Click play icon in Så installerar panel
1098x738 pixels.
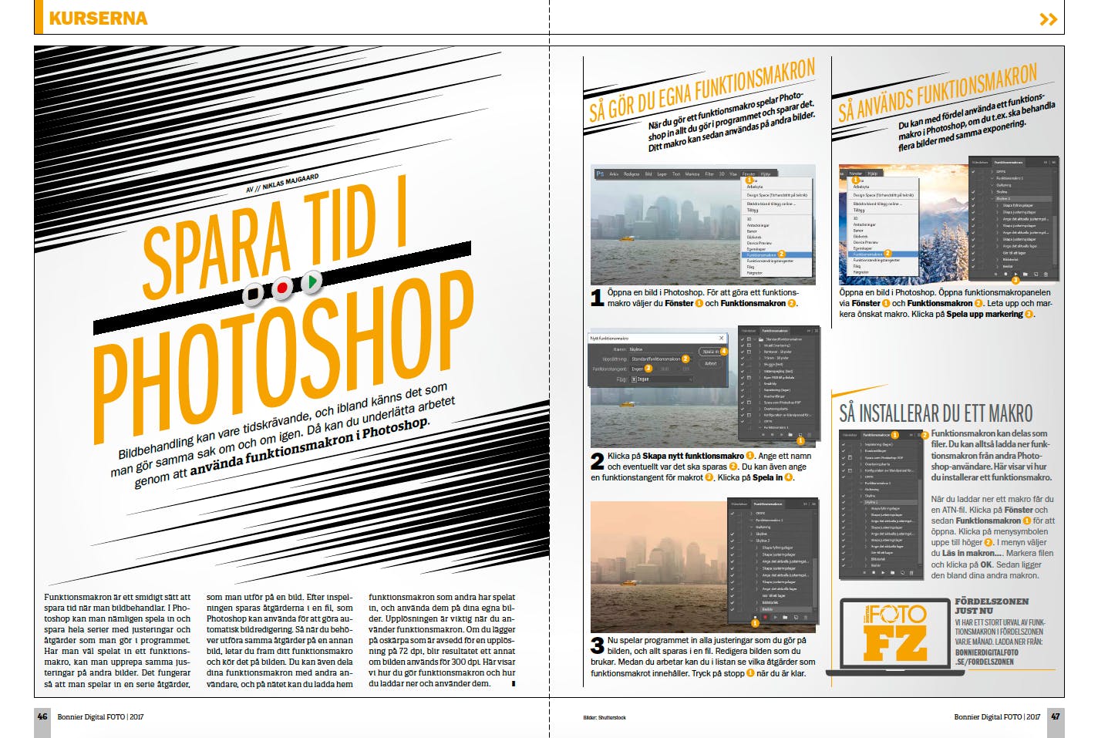(x=884, y=573)
